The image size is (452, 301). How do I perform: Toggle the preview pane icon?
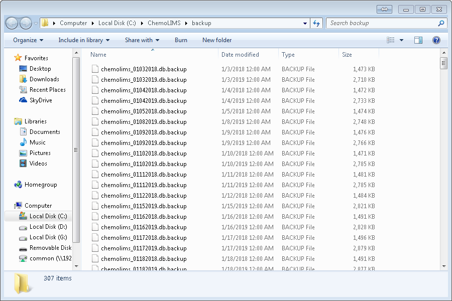point(418,40)
